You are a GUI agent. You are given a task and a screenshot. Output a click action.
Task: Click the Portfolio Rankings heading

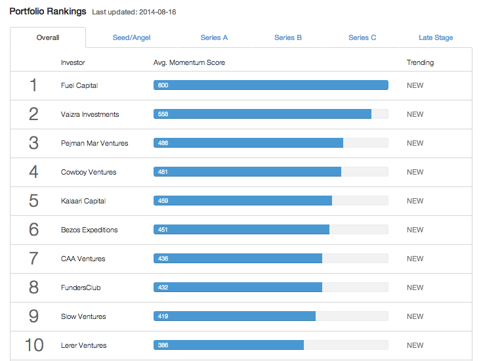coord(48,11)
